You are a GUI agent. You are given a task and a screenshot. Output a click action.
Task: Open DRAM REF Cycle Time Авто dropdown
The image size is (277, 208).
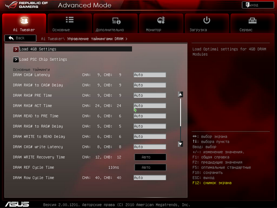150,168
